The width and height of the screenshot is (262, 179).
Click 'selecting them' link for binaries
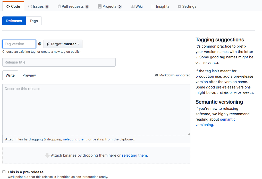[x=134, y=155]
